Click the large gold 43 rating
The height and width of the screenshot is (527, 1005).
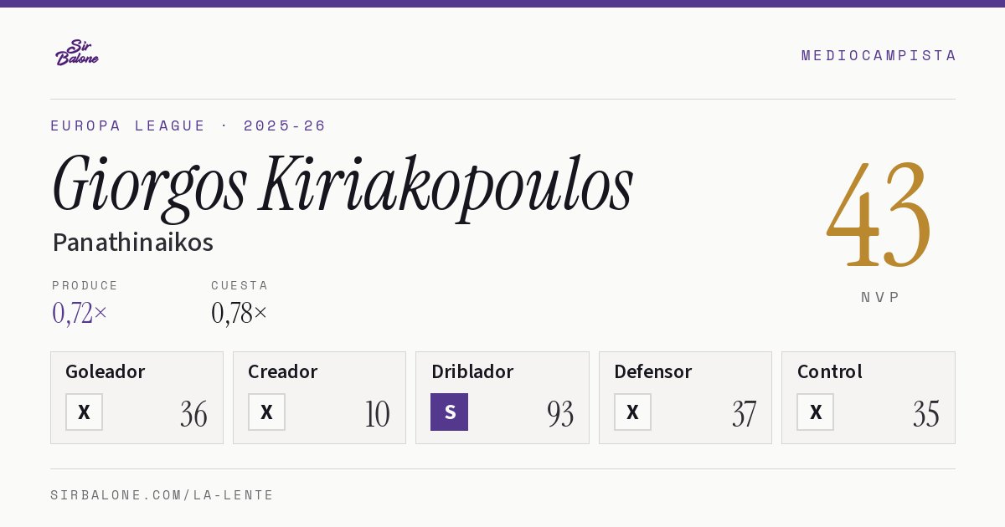(879, 213)
